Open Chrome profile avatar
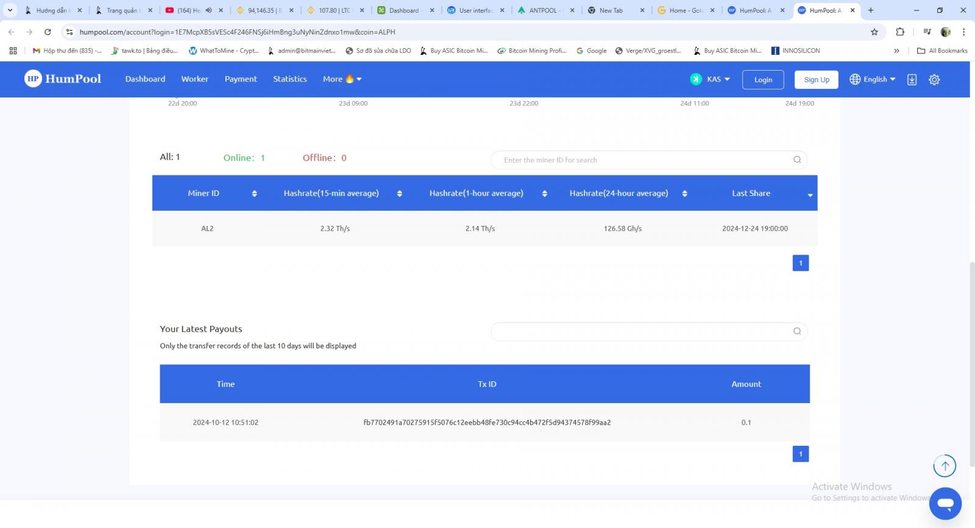This screenshot has height=528, width=975. (946, 32)
